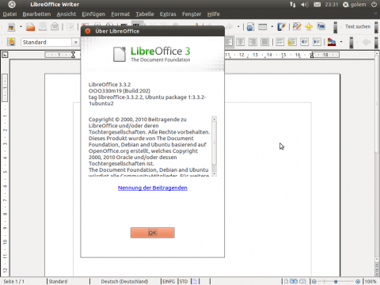Open the mail envelope indicator in top panel

317,5
